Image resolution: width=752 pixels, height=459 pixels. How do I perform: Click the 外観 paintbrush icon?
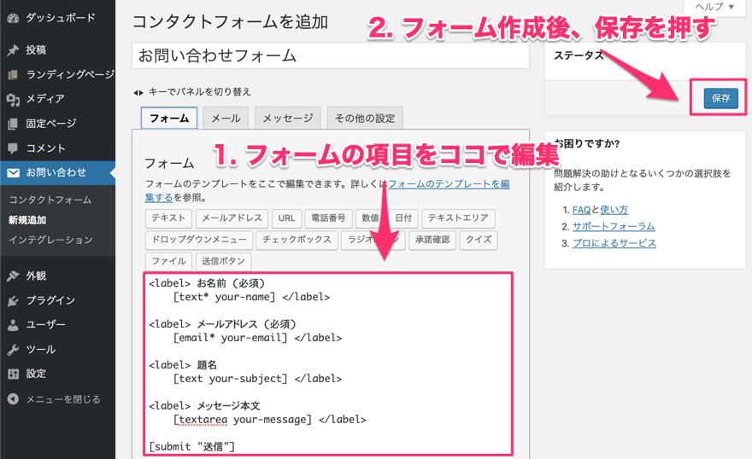pos(13,276)
